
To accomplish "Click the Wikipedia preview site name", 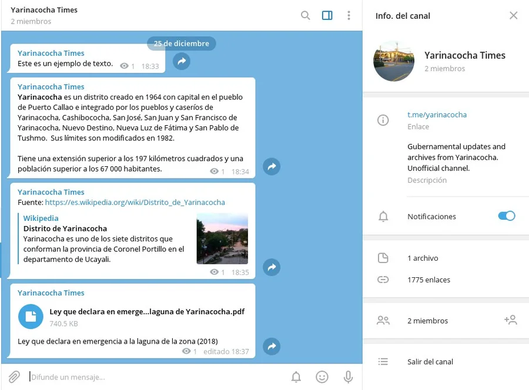I will [x=41, y=218].
